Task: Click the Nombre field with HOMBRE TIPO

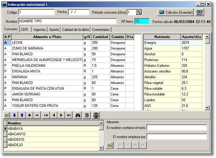Action: coord(67,21)
